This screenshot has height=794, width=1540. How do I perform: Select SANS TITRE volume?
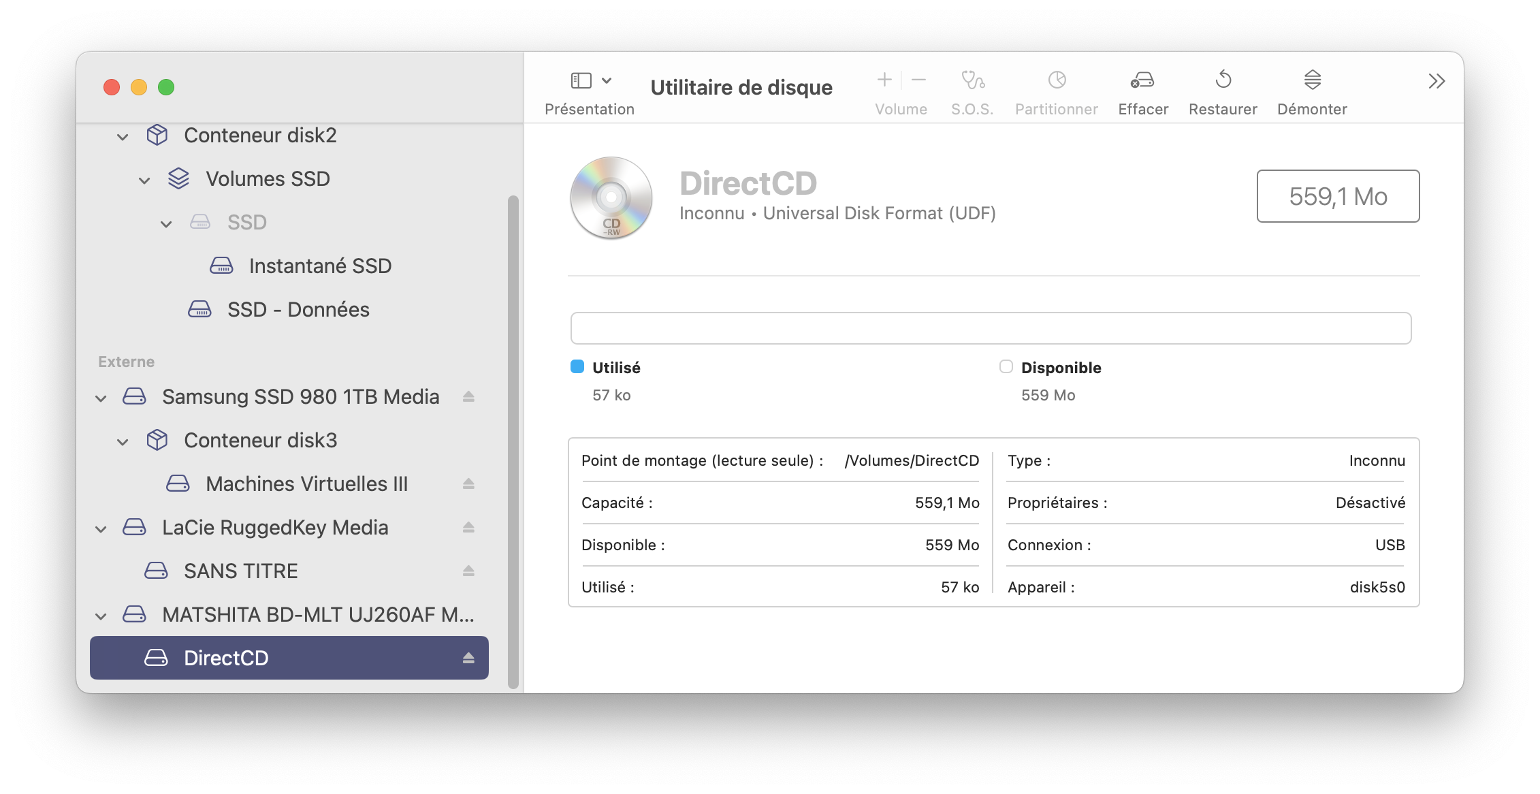[x=289, y=571]
